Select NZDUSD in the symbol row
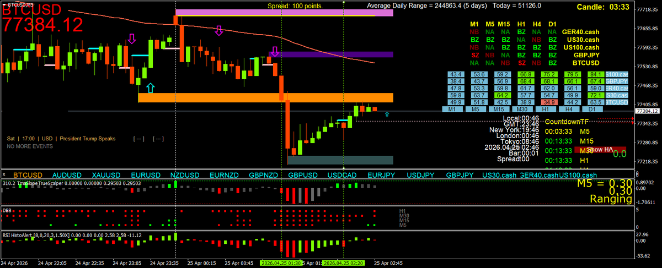The image size is (662, 268). click(x=185, y=174)
